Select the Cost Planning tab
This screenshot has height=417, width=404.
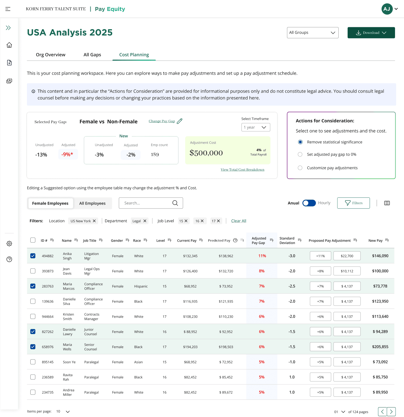[x=134, y=55]
